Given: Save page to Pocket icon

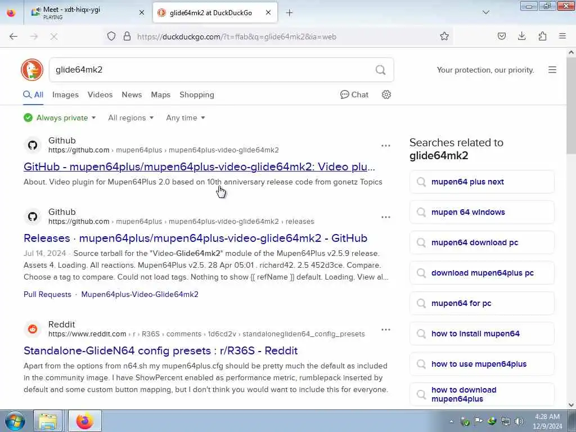Looking at the screenshot, I should click(x=501, y=36).
